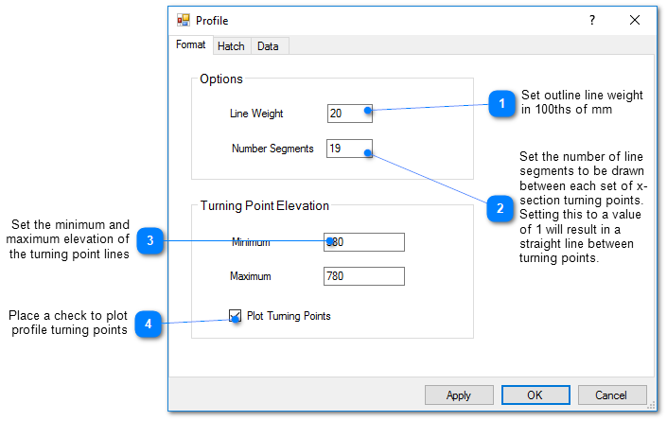The width and height of the screenshot is (667, 421).
Task: Close the Profile dialog window
Action: click(635, 20)
